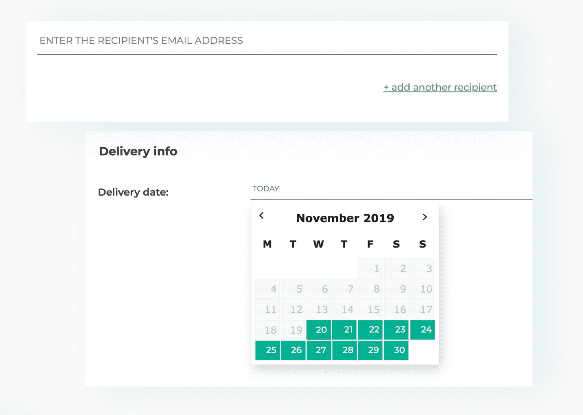583x415 pixels.
Task: Click the Delivery info section heading
Action: (138, 151)
